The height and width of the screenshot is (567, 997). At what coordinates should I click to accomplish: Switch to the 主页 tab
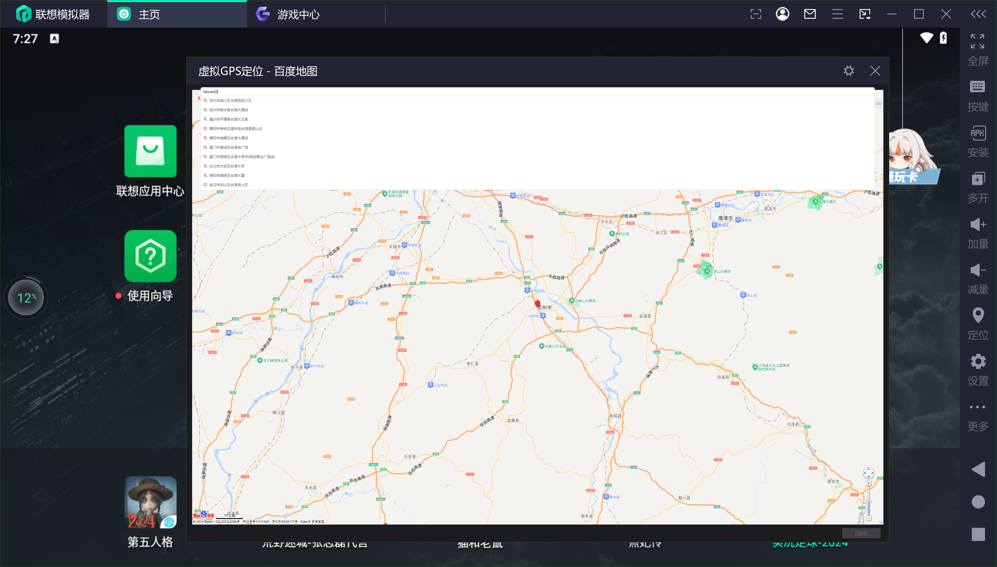[177, 14]
